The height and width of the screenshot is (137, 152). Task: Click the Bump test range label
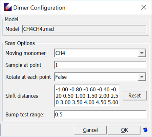point(25,115)
